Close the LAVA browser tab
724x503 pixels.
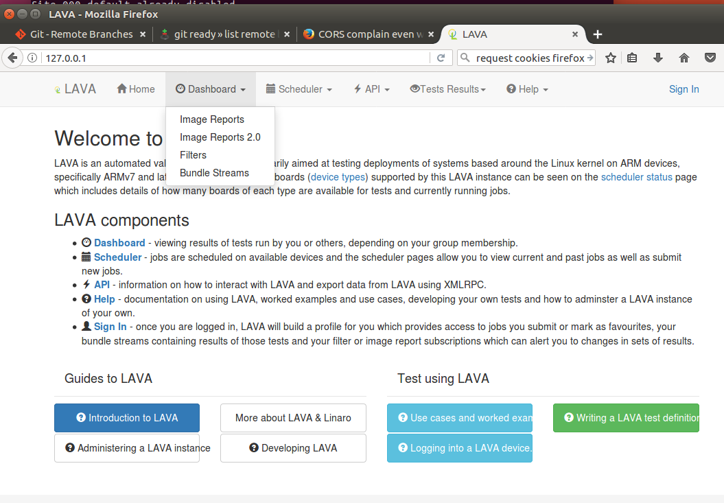[x=575, y=34]
